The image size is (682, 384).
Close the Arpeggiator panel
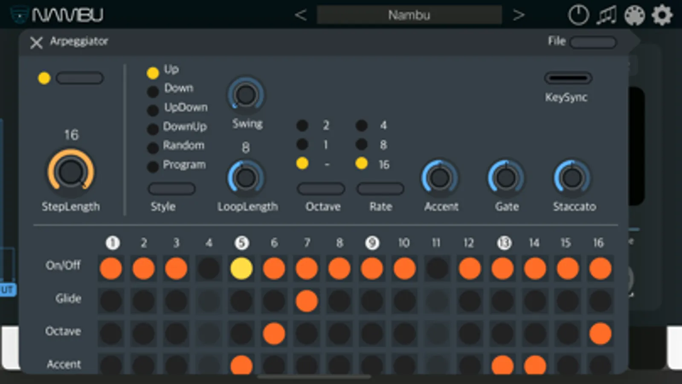pos(36,42)
